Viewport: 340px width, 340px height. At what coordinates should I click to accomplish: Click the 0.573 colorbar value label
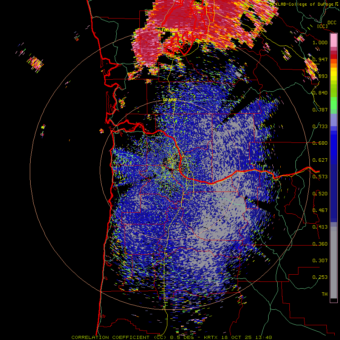pyautogui.click(x=320, y=176)
